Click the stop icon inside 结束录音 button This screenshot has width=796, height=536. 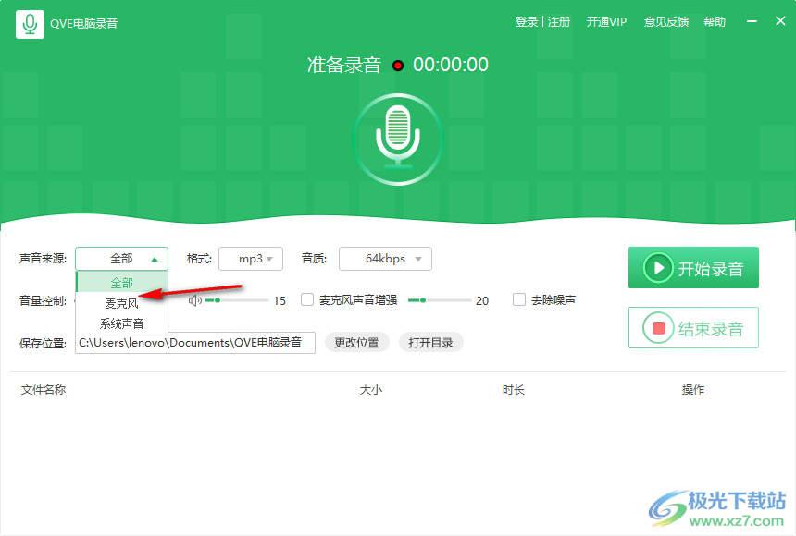661,327
